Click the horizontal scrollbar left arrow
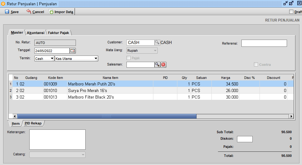The height and width of the screenshot is (165, 302). pyautogui.click(x=15, y=116)
